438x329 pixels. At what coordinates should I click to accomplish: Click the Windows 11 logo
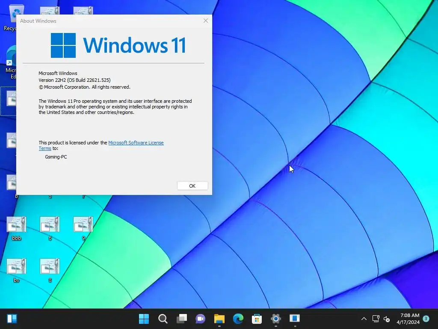coord(118,45)
